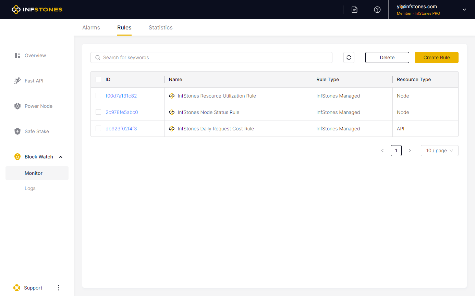The image size is (475, 296).
Task: Switch to the Alarms tab
Action: click(91, 27)
